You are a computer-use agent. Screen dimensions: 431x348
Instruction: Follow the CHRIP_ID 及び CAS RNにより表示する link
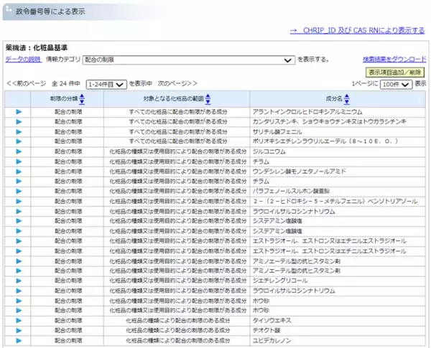point(357,31)
